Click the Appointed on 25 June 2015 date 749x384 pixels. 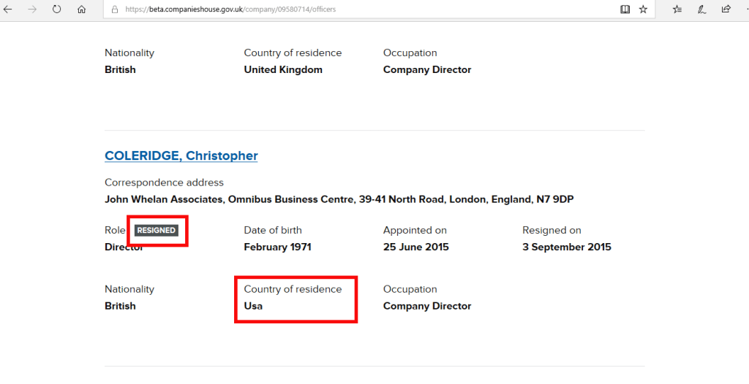point(415,247)
